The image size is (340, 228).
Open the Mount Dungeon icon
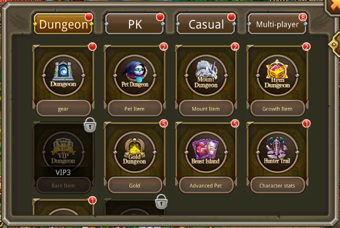[206, 75]
